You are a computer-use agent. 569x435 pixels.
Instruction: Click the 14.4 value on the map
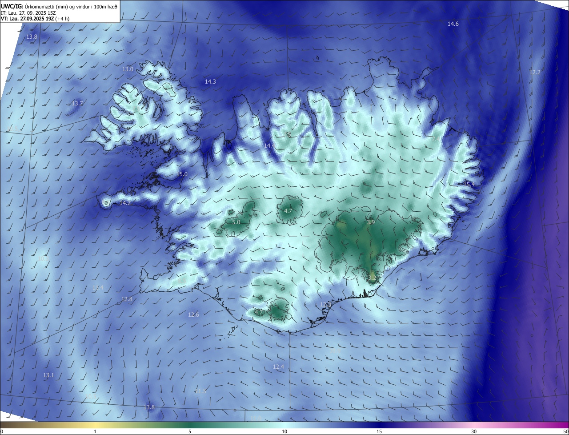(269, 146)
